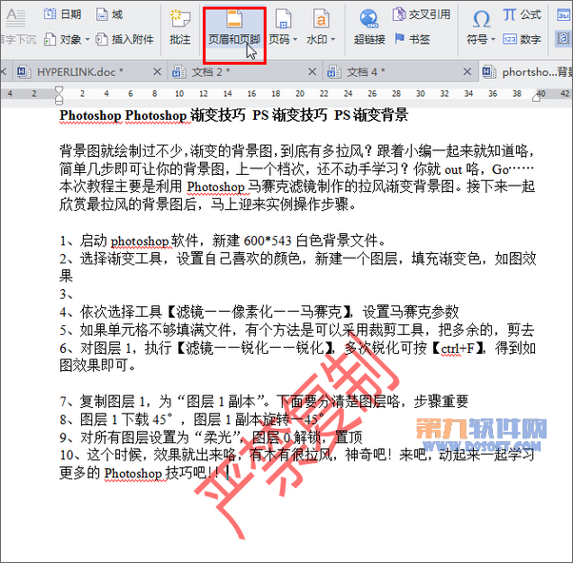Click the 书签 bookmark button
The height and width of the screenshot is (563, 573).
coord(412,39)
